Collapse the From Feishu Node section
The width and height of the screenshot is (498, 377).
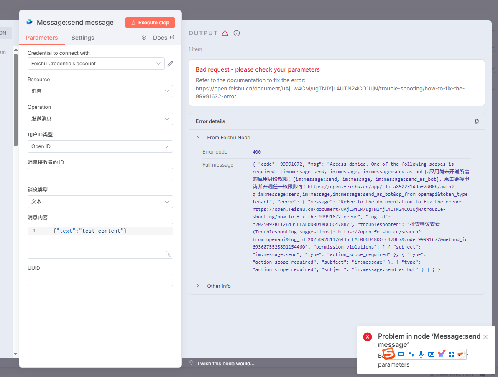198,137
